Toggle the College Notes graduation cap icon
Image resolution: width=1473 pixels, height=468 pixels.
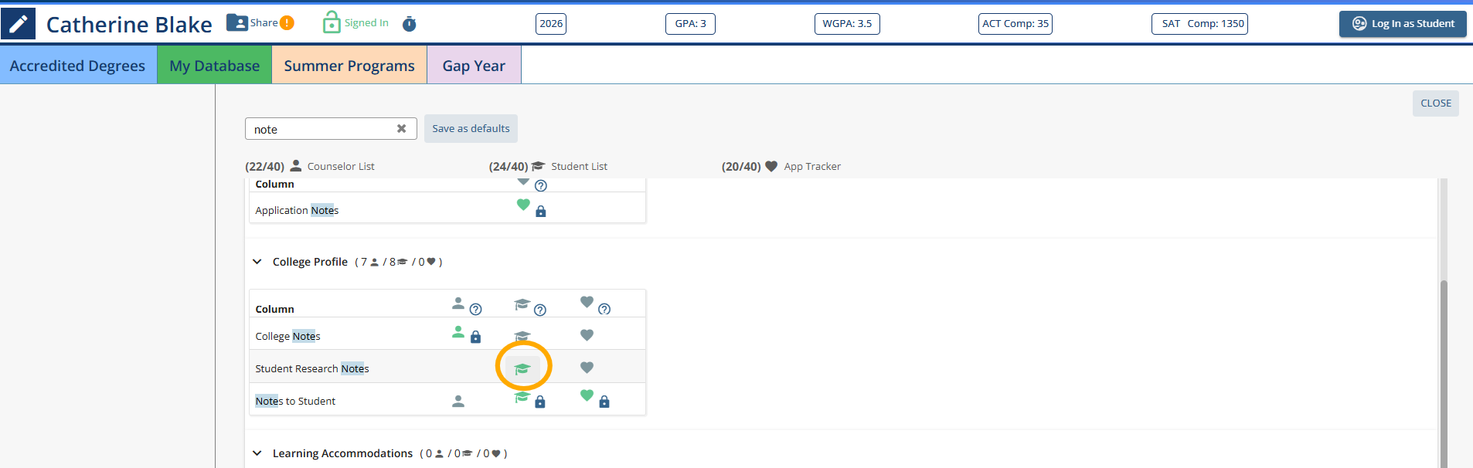(522, 336)
